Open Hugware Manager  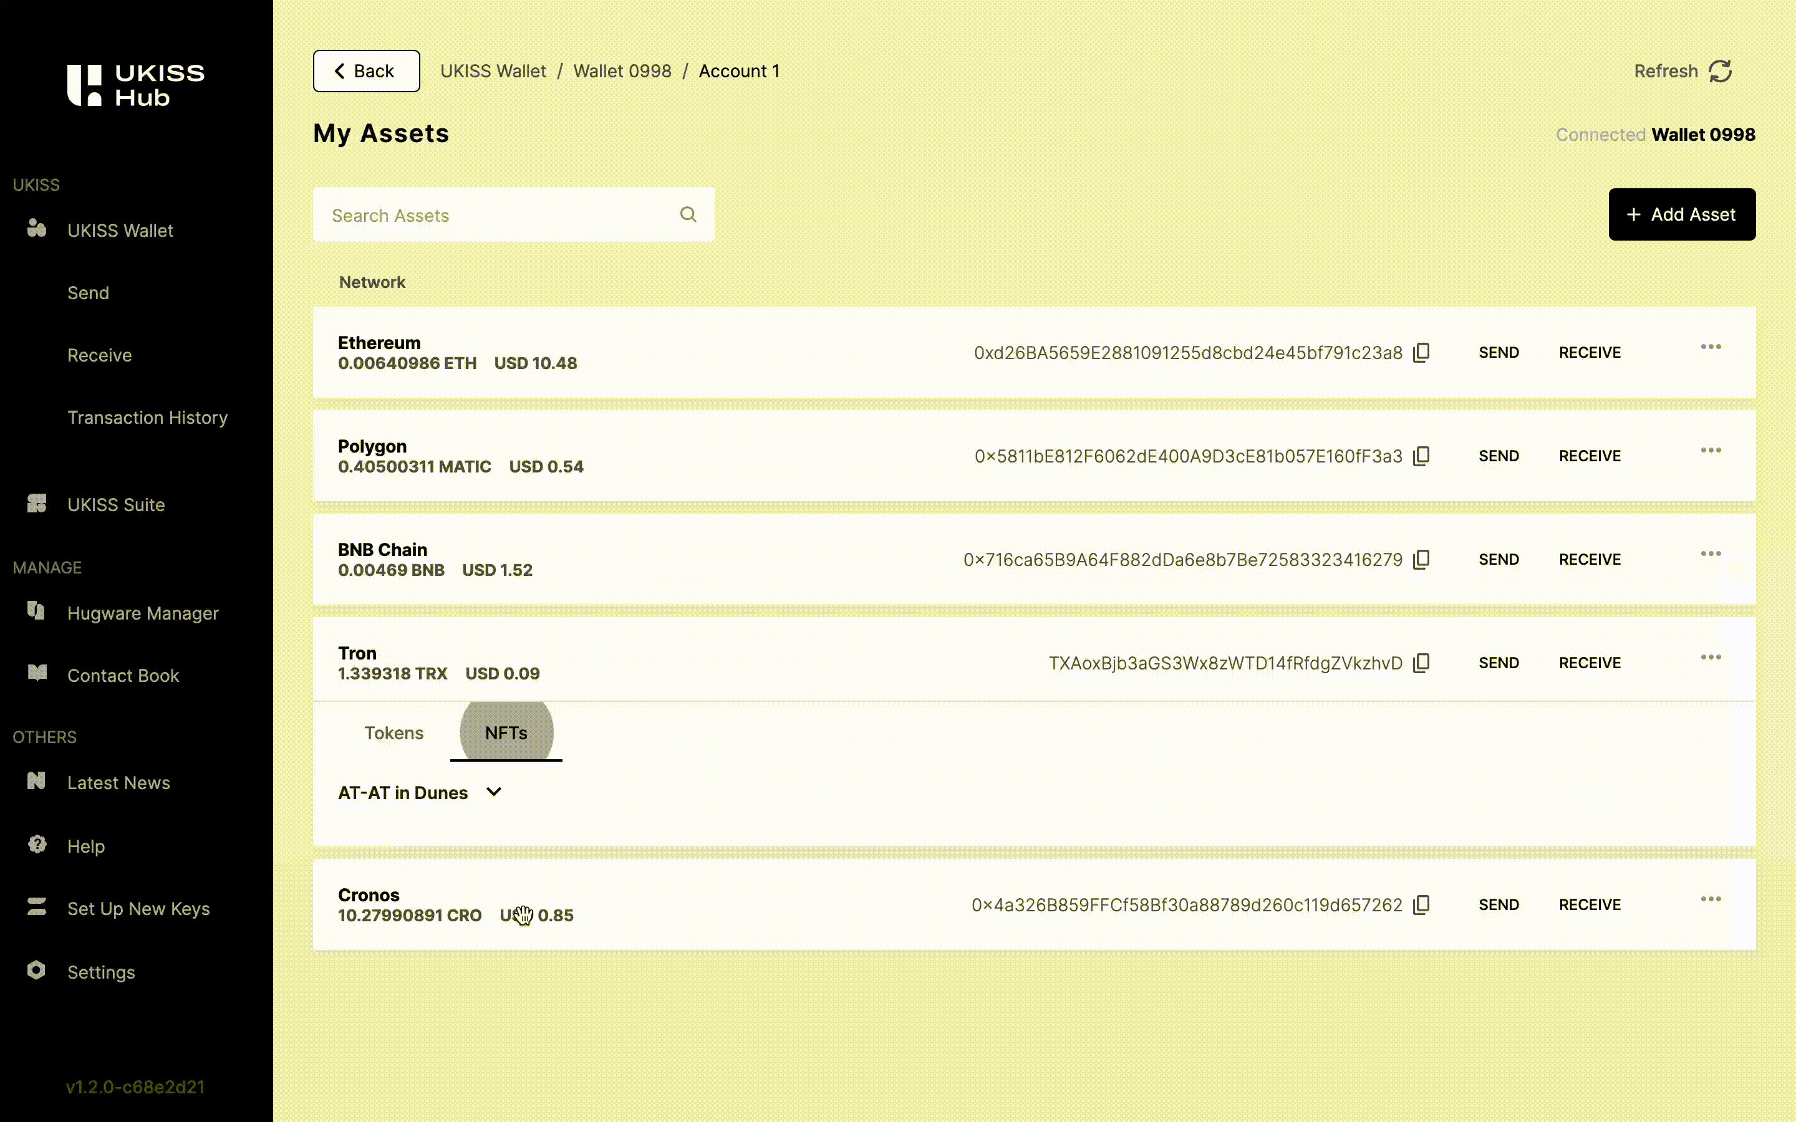pyautogui.click(x=142, y=613)
